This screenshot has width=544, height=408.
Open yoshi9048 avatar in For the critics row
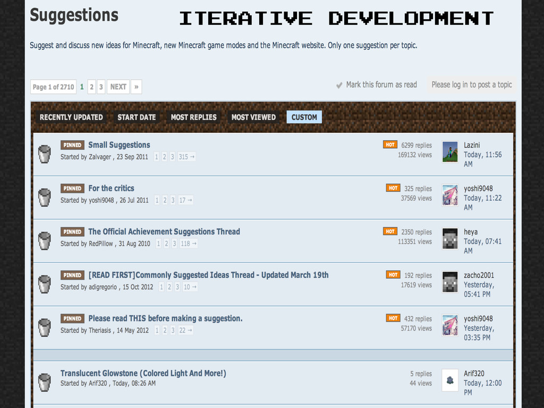pos(450,195)
